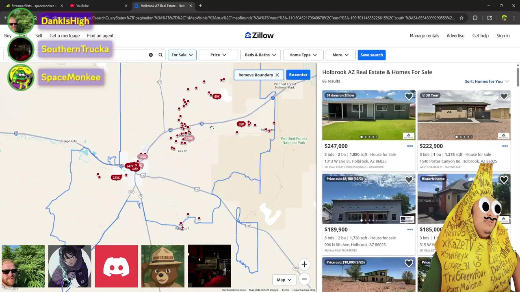
Task: Open the For Sale filter dropdown
Action: 182,55
